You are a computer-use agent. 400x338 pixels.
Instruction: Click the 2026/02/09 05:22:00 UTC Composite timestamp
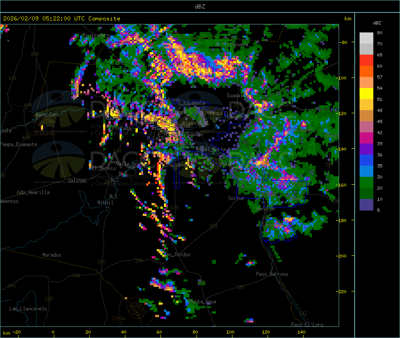[x=61, y=19]
